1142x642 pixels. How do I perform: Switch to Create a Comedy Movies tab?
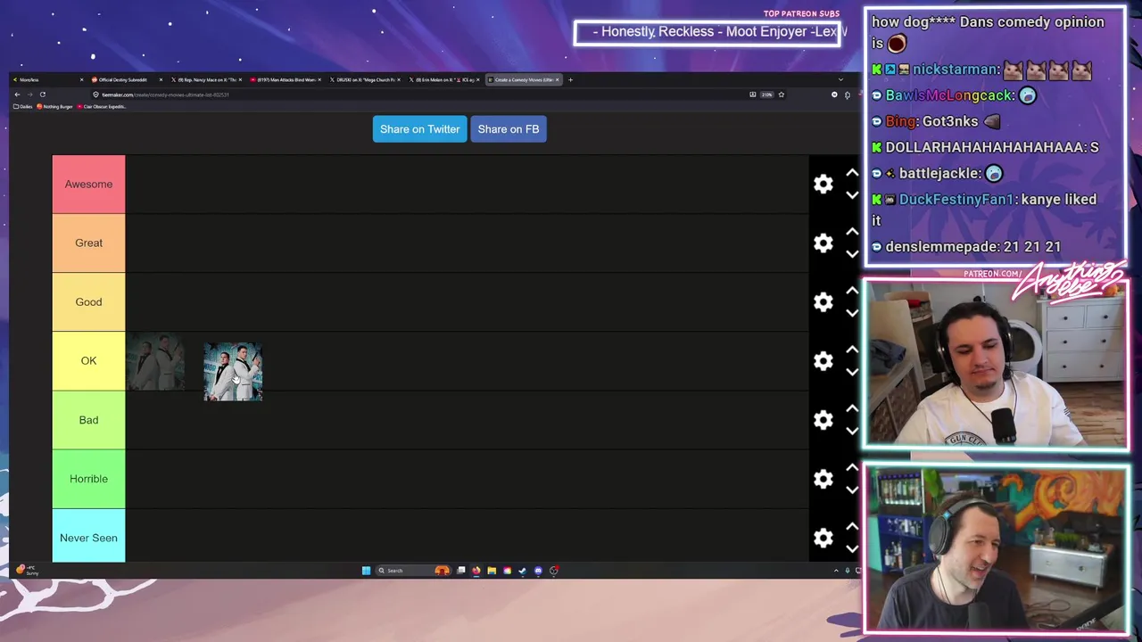(x=523, y=79)
